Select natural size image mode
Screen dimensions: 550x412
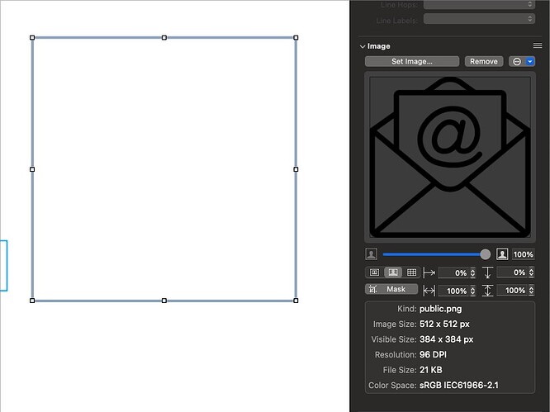375,272
